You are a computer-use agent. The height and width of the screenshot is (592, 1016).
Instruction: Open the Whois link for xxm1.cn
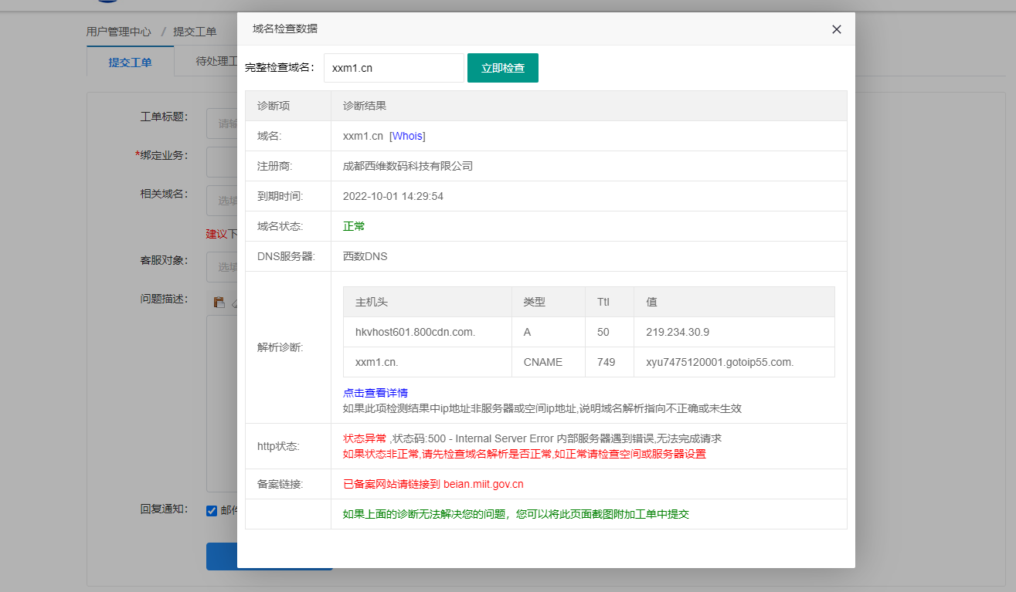tap(407, 136)
